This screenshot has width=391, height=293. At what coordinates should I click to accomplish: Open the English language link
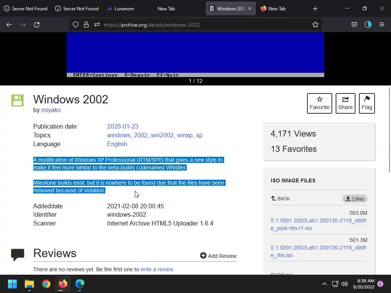click(117, 144)
